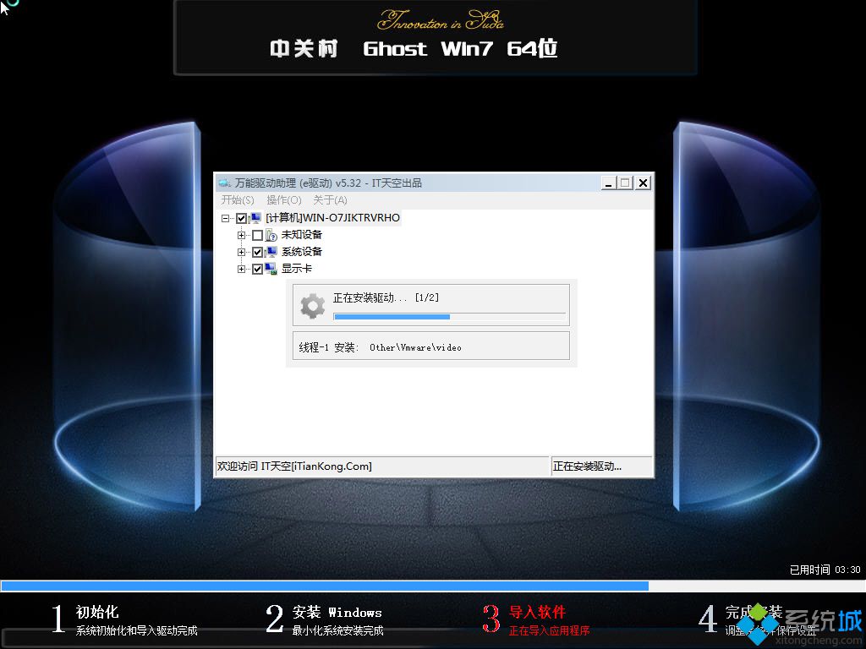
Task: Select the 显示卡 tree label
Action: click(x=297, y=269)
